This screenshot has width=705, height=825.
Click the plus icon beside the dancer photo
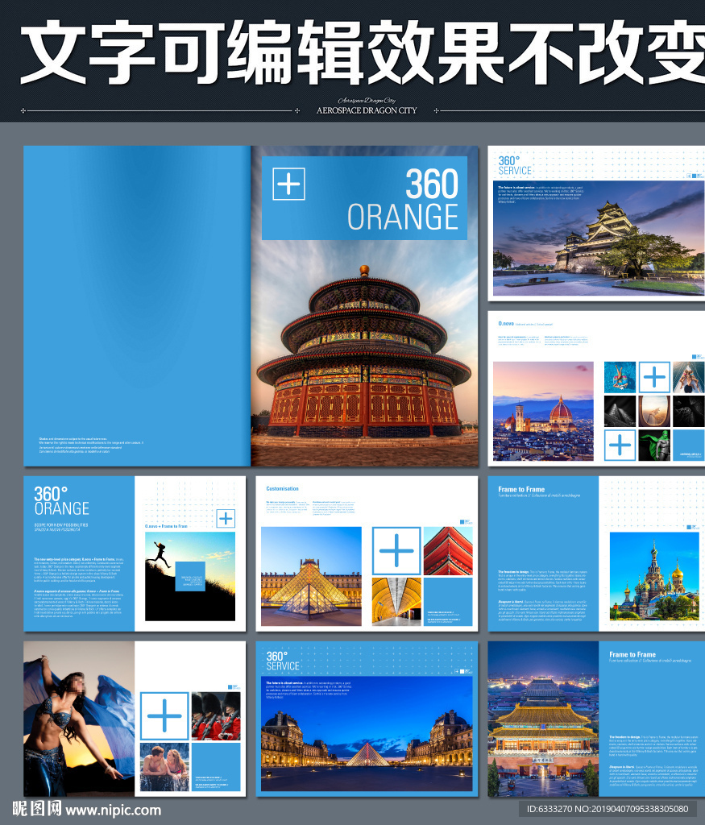click(x=164, y=716)
